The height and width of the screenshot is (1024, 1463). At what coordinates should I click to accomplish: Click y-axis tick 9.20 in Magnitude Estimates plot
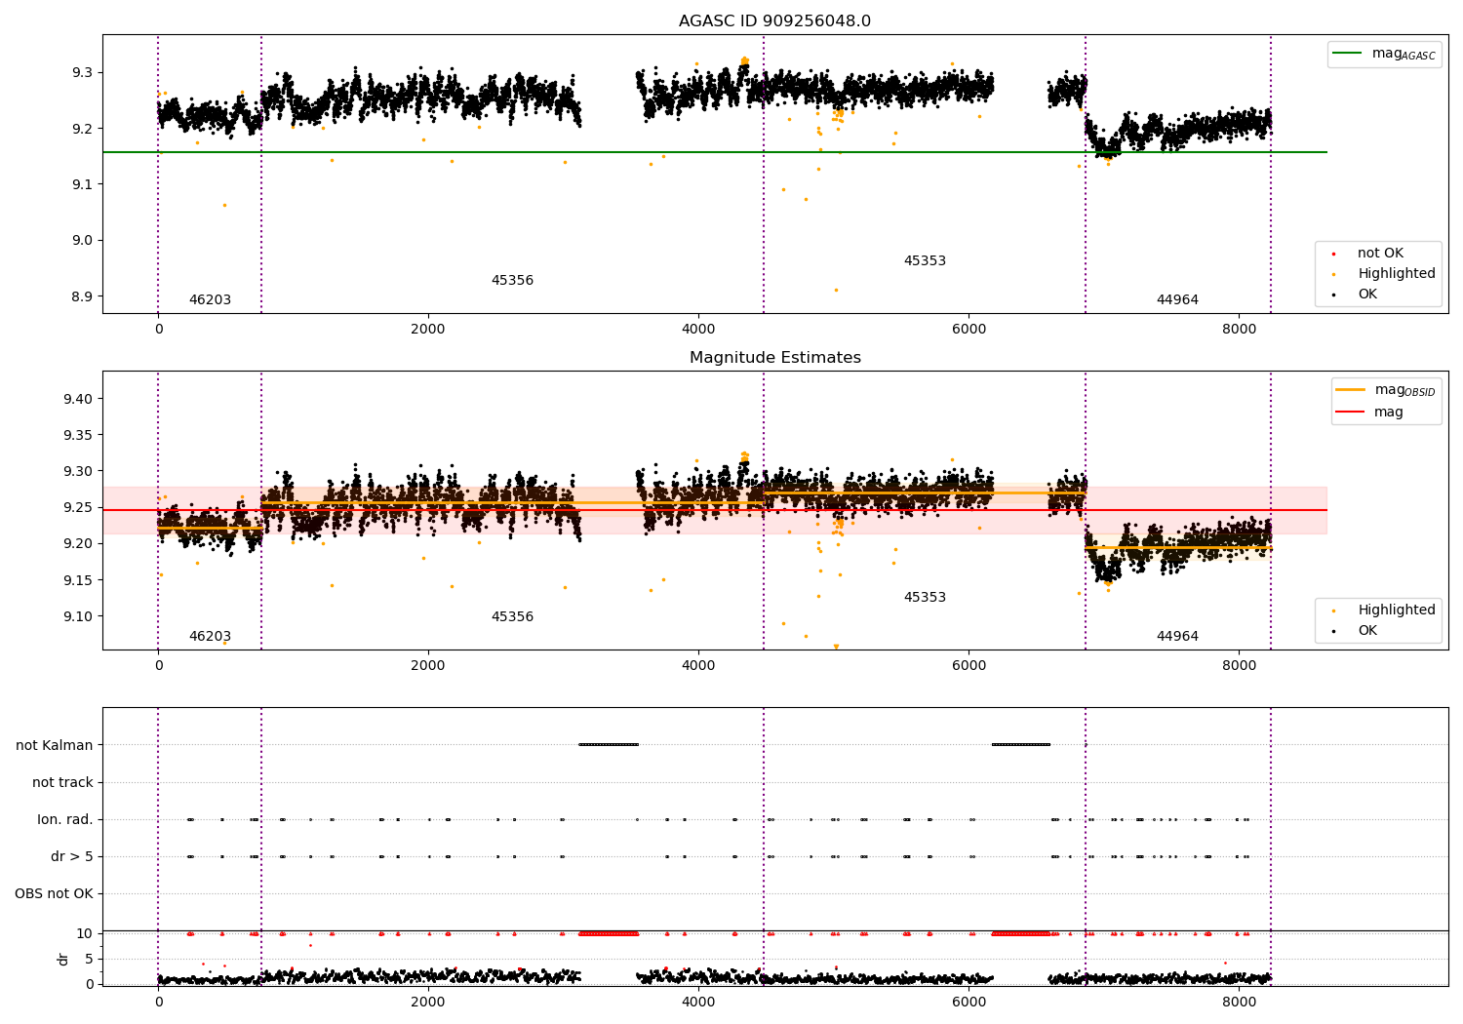tap(78, 544)
